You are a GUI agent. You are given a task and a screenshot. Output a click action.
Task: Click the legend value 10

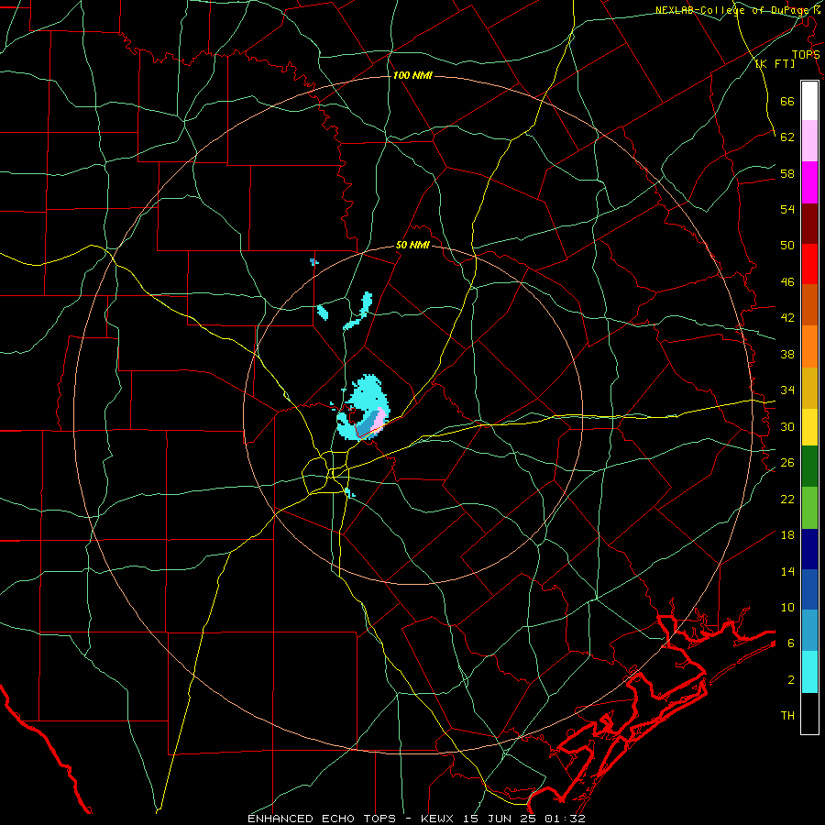787,607
